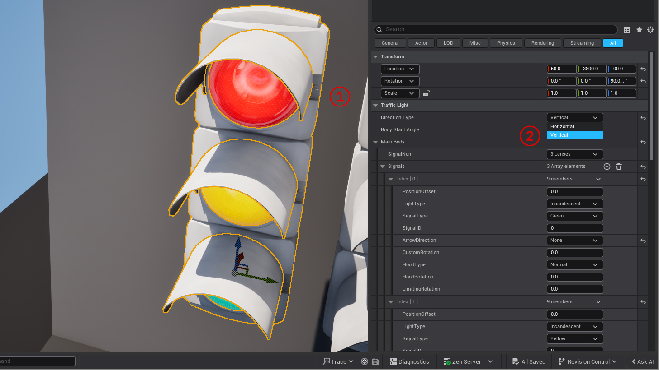Open the SignalNum 3 Lenses dropdown
Screen dimensions: 659x370
pyautogui.click(x=574, y=154)
